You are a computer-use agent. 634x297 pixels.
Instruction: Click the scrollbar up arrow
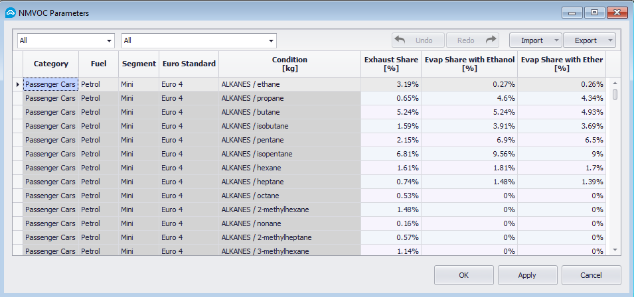tap(615, 83)
